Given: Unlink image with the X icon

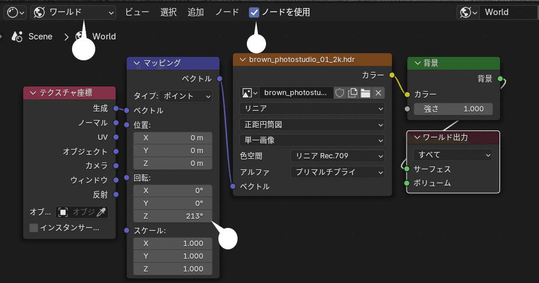Looking at the screenshot, I should 379,93.
